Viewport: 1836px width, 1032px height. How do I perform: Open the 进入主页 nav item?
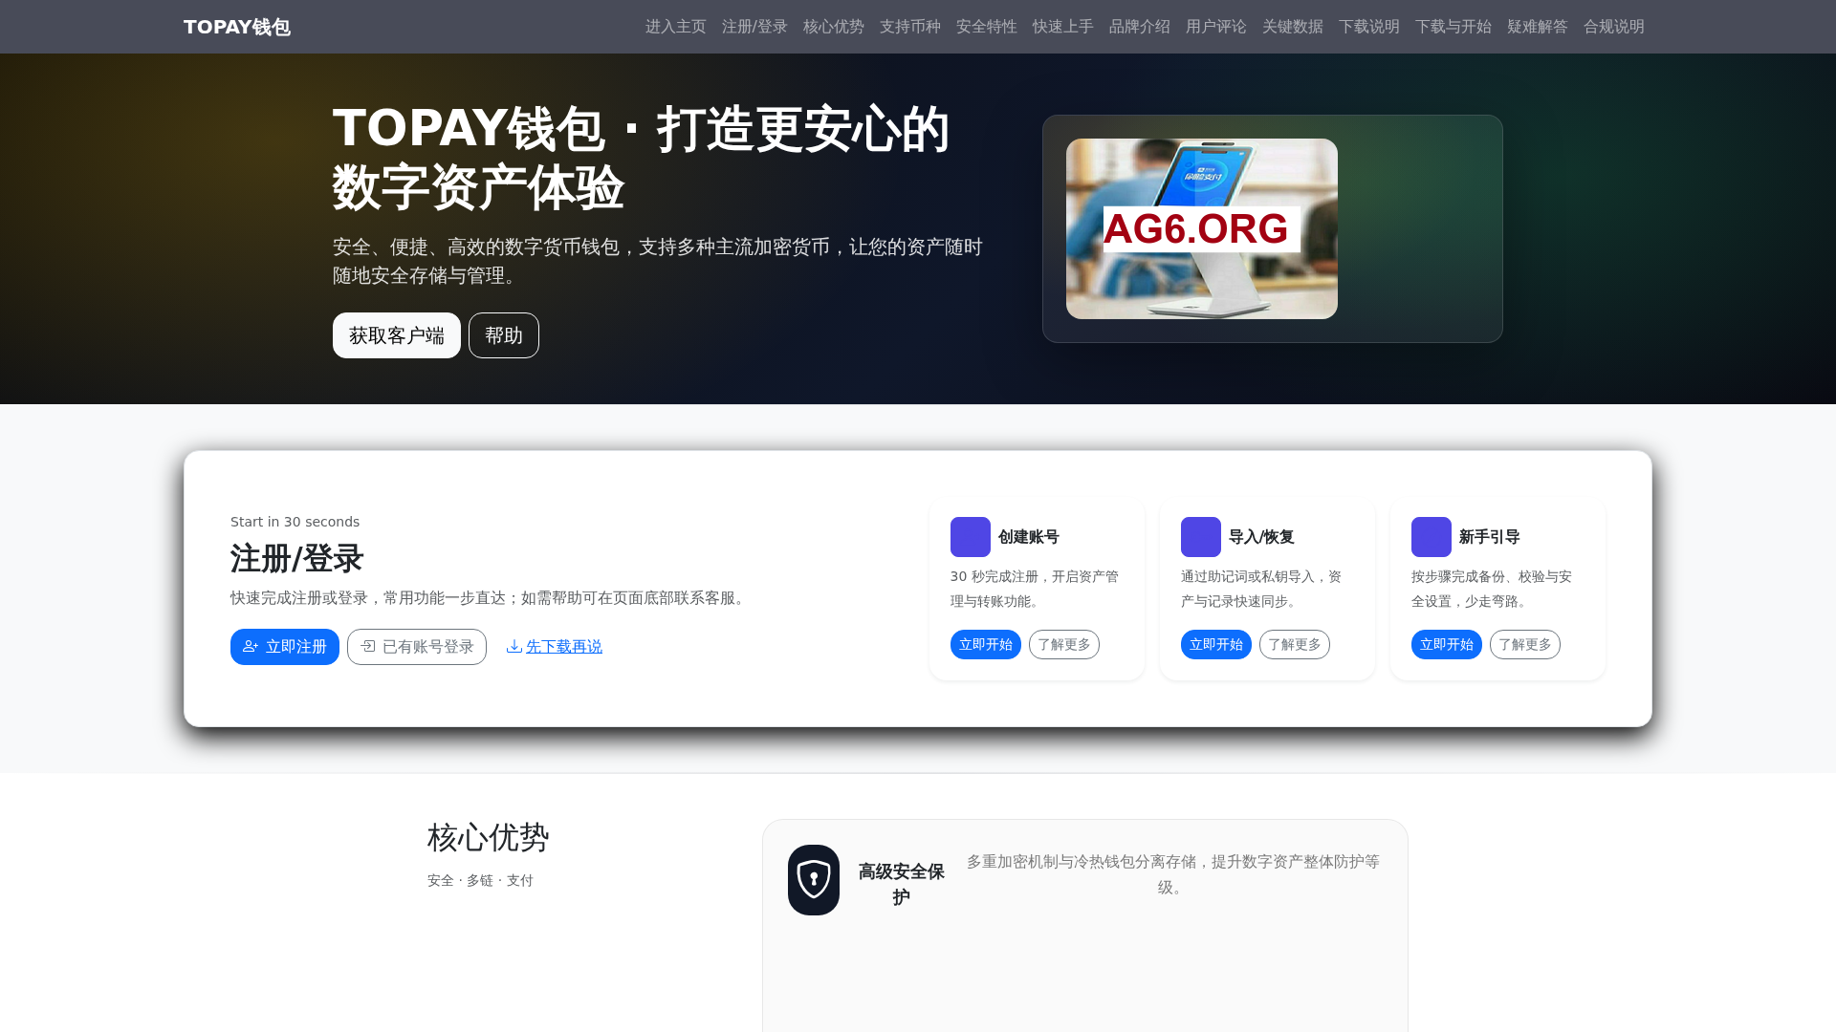[x=675, y=27]
